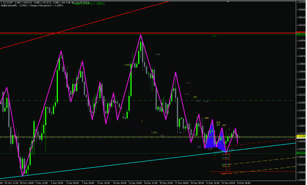The width and height of the screenshot is (307, 185).
Task: Click the yellow current price tag on price scale
Action: point(301,136)
